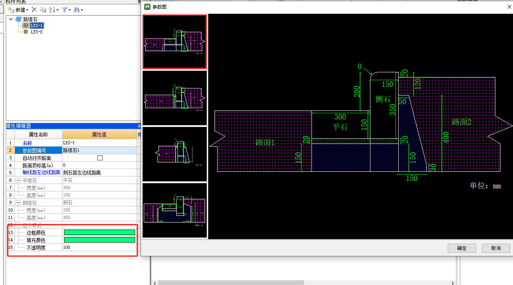Click the 120 dimension in the diagram
The width and height of the screenshot is (513, 285).
click(418, 84)
